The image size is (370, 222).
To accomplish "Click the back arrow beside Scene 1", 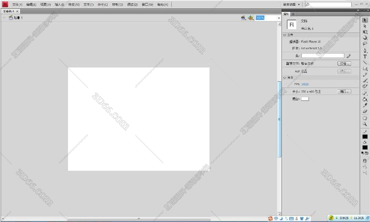I will click(x=4, y=18).
